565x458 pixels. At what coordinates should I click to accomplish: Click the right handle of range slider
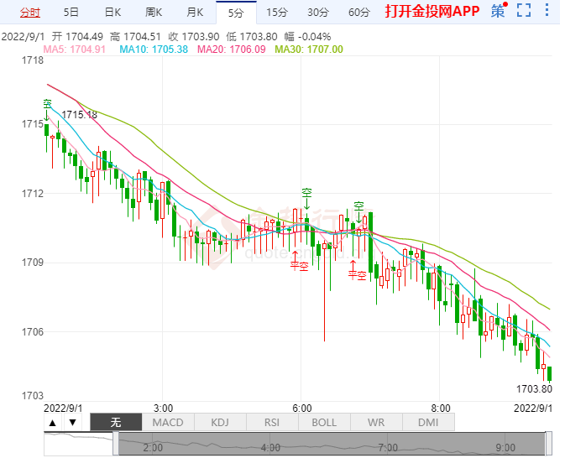pyautogui.click(x=549, y=444)
